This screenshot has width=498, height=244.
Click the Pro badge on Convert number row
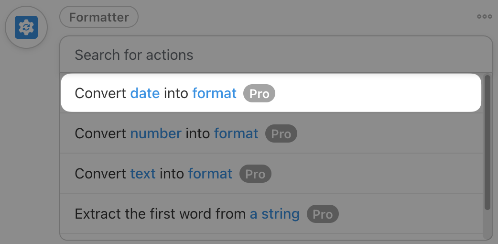(281, 134)
